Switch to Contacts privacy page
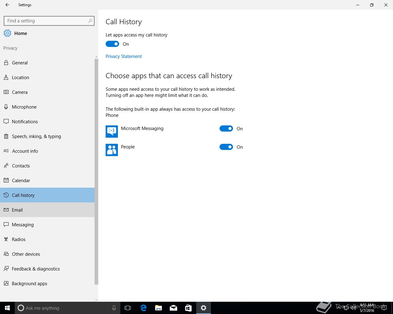 coord(47,166)
